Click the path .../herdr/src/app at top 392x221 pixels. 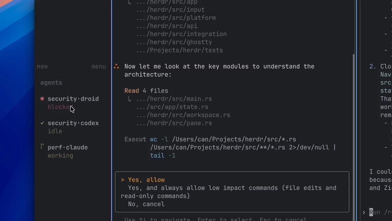[x=167, y=2]
